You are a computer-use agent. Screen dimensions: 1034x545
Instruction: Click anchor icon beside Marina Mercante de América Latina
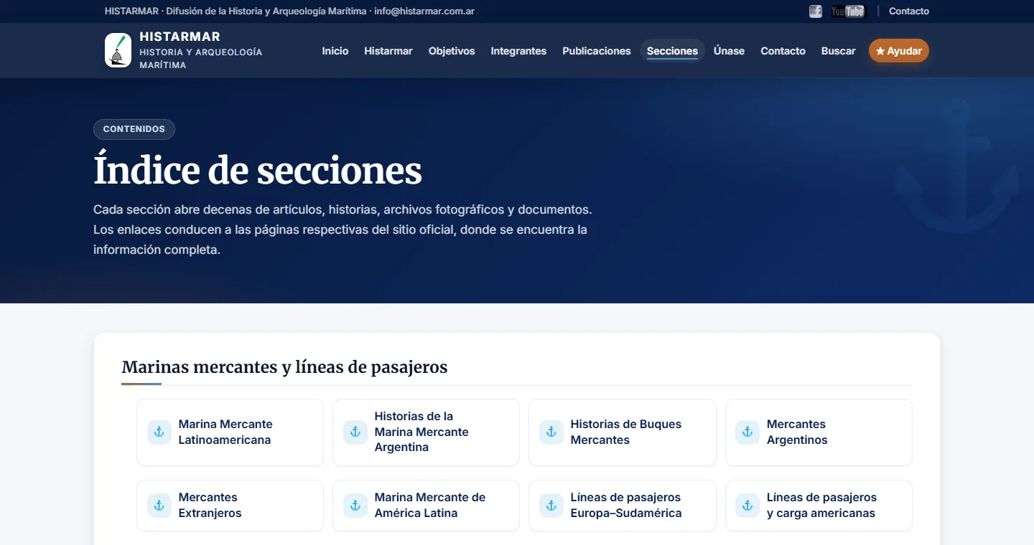(355, 506)
